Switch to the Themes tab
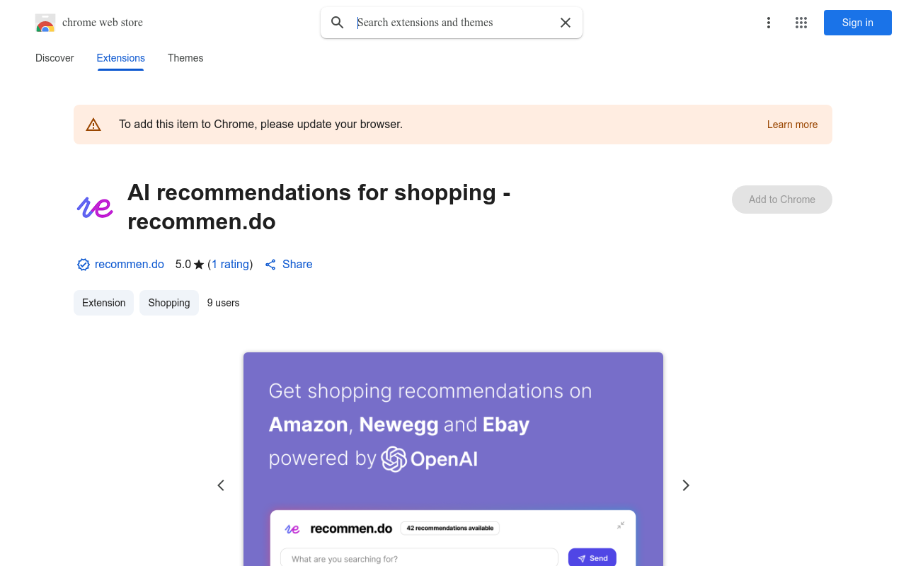906x566 pixels. [185, 58]
